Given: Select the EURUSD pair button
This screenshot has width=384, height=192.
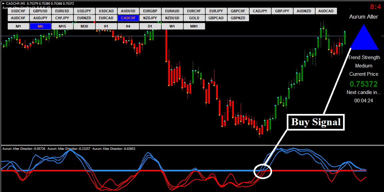Looking at the screenshot, I should 62,11.
